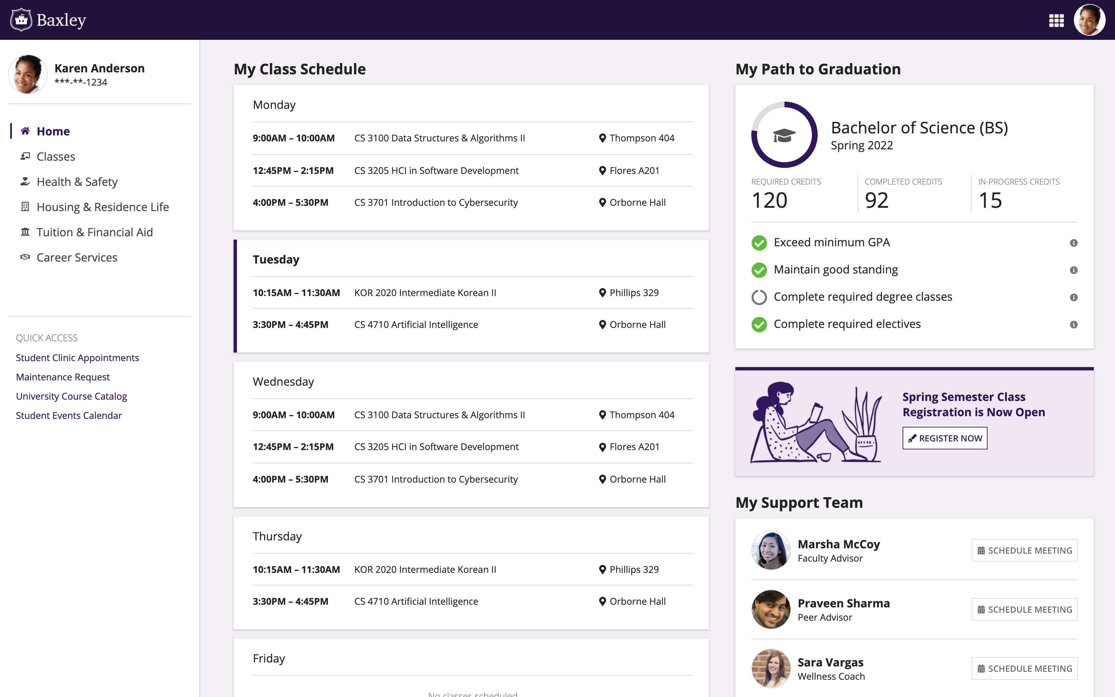This screenshot has width=1115, height=697.
Task: Schedule meeting with Marsha McCoy
Action: 1024,550
